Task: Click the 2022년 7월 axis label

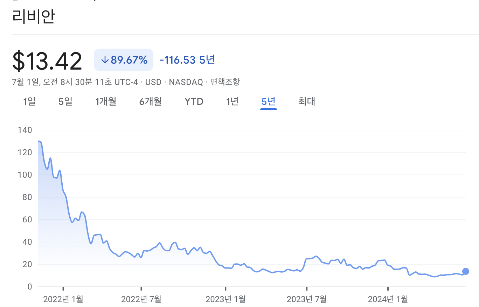Action: click(x=141, y=299)
